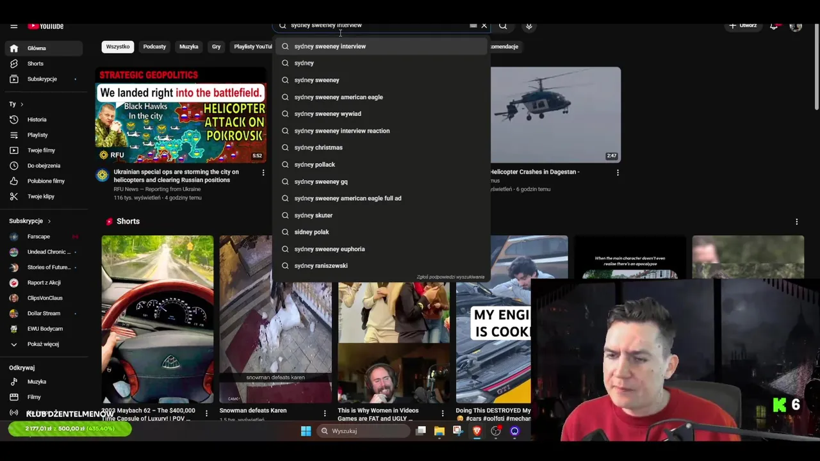Choose suggestion sydney pollack
The height and width of the screenshot is (461, 820).
coord(382,165)
